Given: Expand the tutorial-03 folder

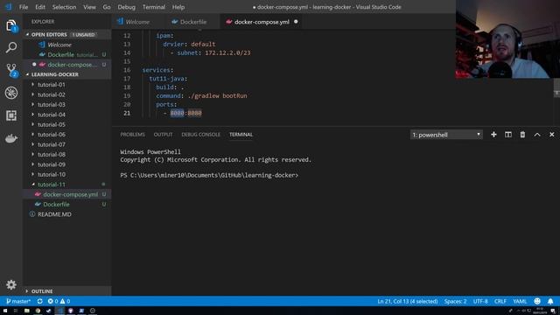Looking at the screenshot, I should 67,105.
